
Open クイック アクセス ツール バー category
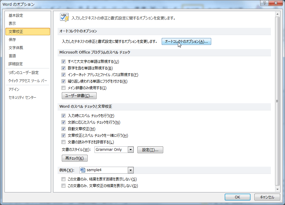(28, 81)
